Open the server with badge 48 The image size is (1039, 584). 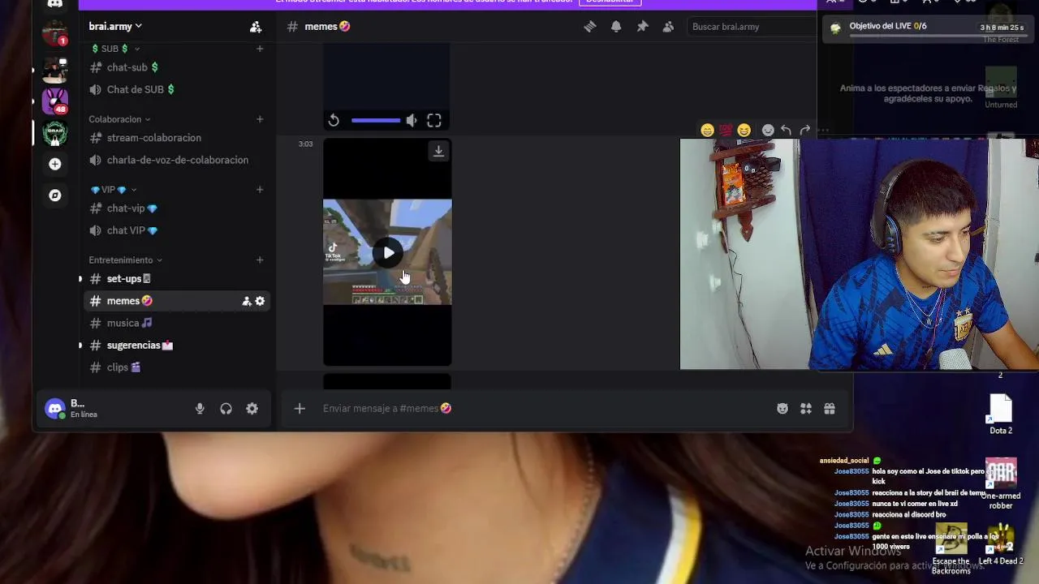tap(54, 101)
